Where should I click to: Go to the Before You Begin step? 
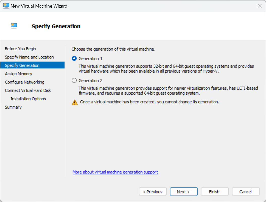pos(20,49)
